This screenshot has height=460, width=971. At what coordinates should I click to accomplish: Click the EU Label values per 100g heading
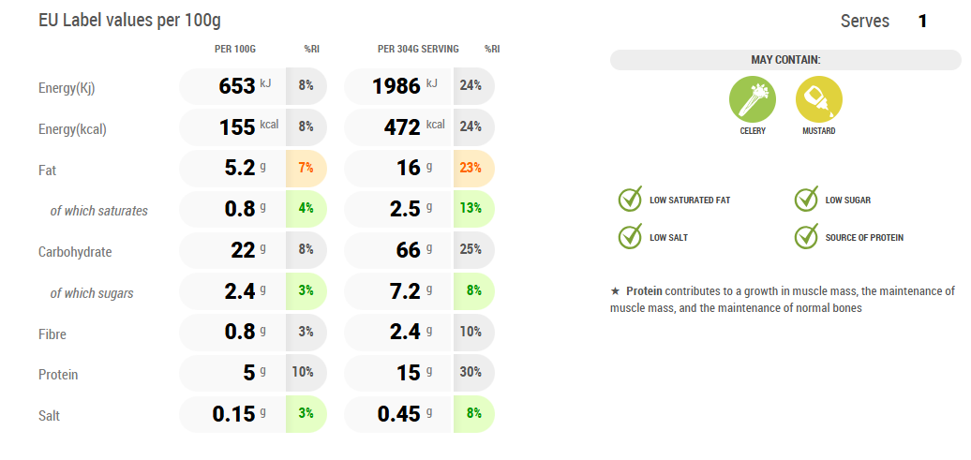click(130, 21)
